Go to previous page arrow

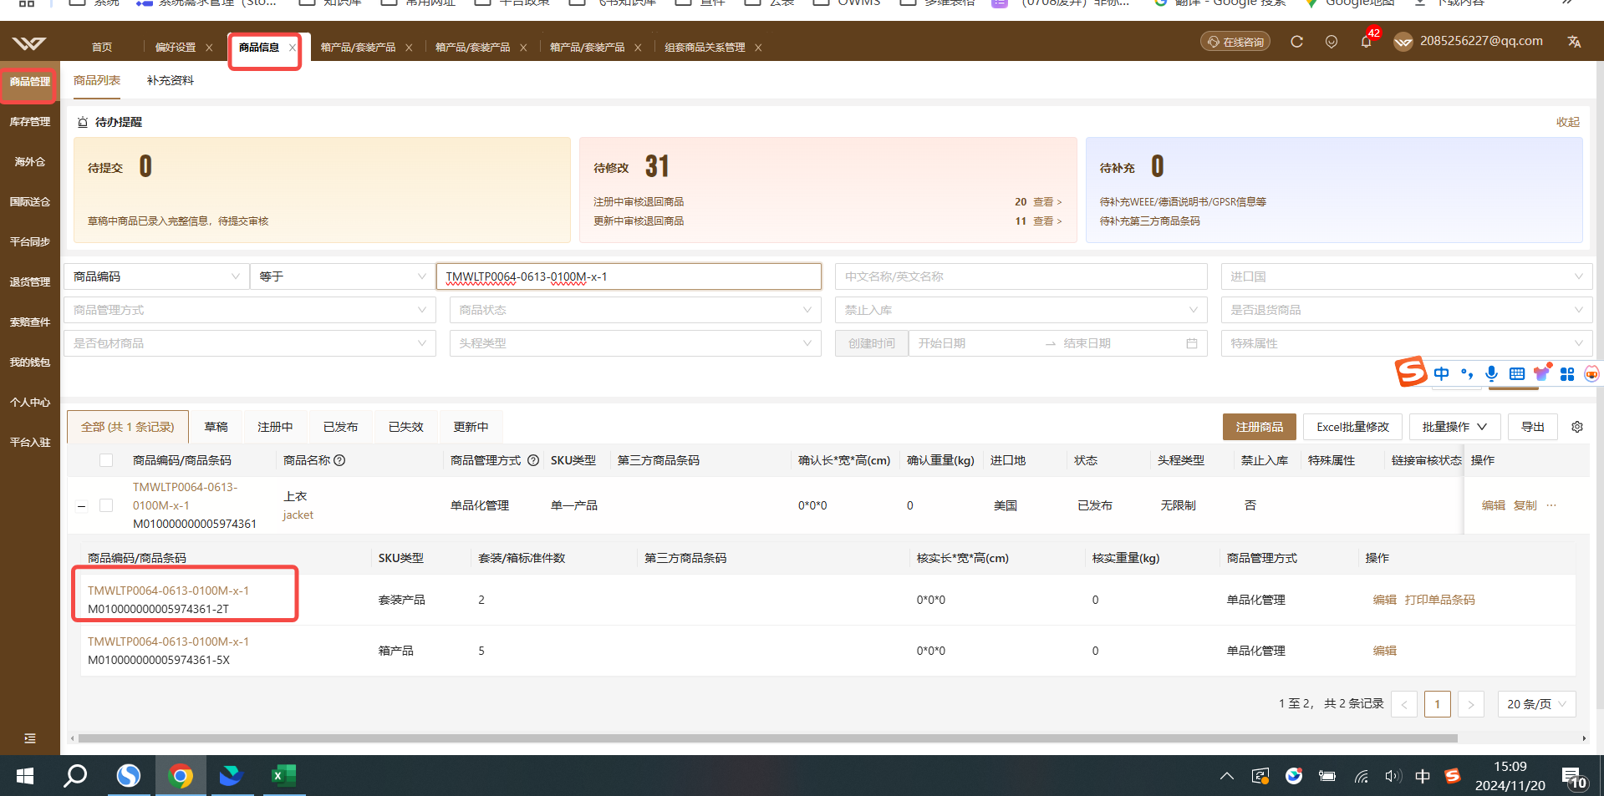(1404, 704)
